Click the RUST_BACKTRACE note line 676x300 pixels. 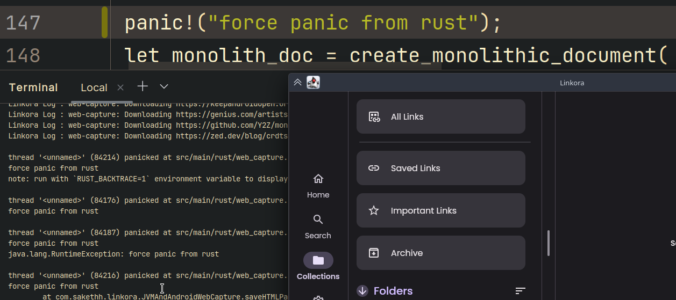pos(148,179)
